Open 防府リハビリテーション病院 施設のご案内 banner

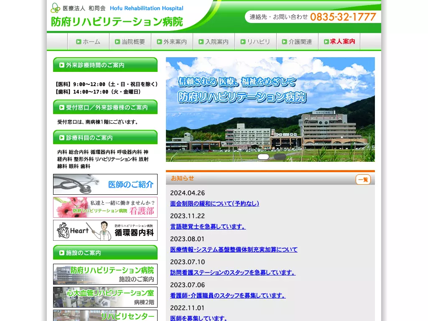[105, 274]
